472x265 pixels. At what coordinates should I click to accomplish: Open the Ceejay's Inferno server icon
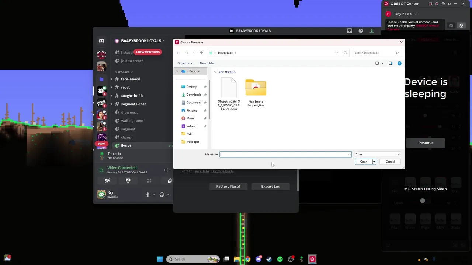(101, 54)
